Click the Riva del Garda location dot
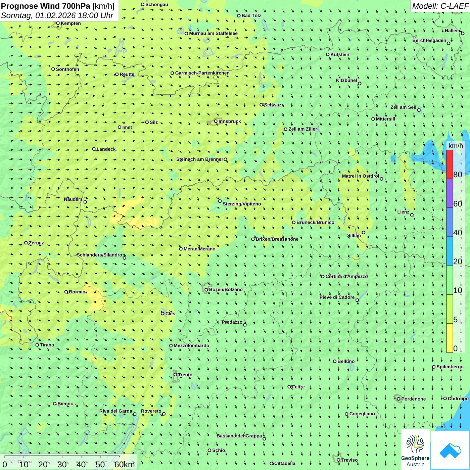Image resolution: width=470 pixels, height=470 pixels. pyautogui.click(x=135, y=414)
